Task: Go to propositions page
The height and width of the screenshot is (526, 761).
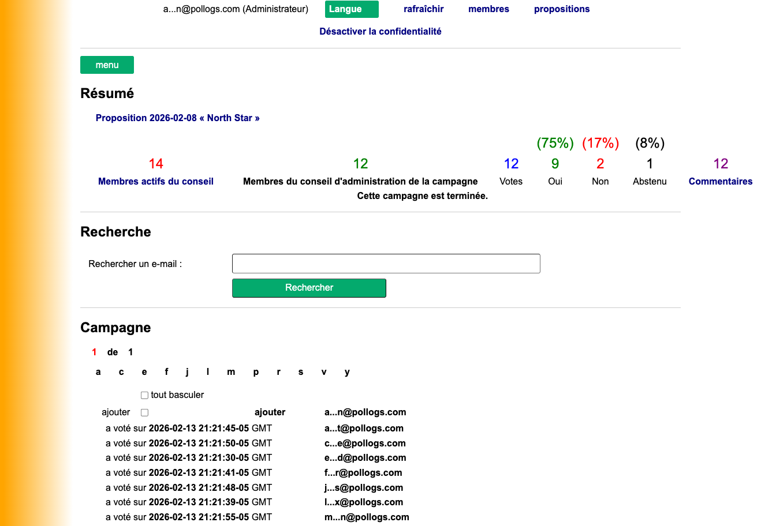Action: tap(561, 9)
